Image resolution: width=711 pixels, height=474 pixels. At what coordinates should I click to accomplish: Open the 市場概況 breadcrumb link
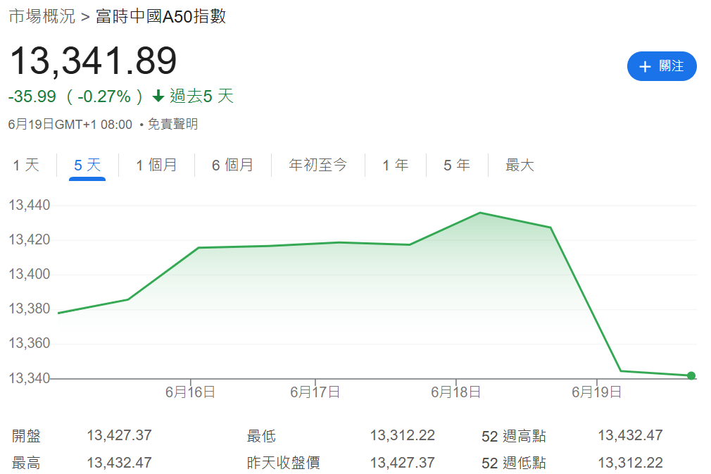42,16
